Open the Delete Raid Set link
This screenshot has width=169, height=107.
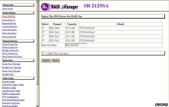click(8, 20)
